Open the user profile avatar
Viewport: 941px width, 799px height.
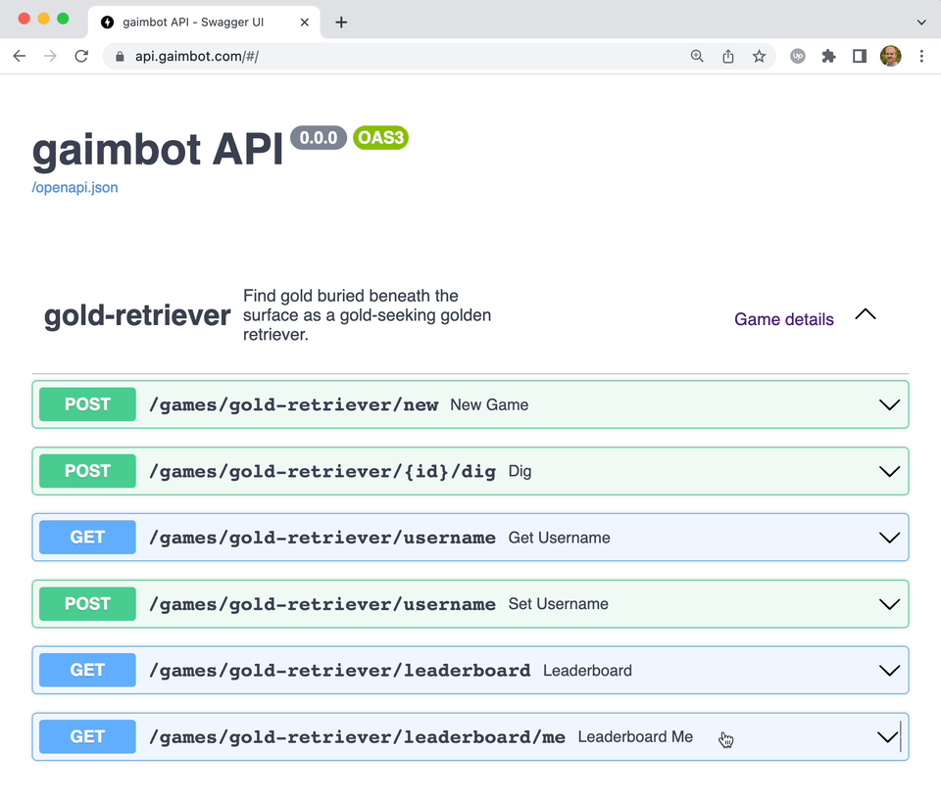[x=891, y=57]
